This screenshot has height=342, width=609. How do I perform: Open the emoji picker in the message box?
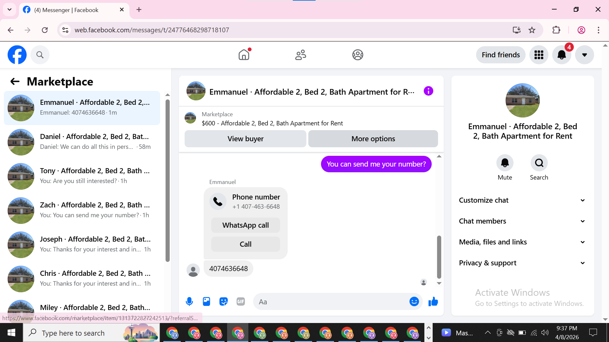(414, 301)
